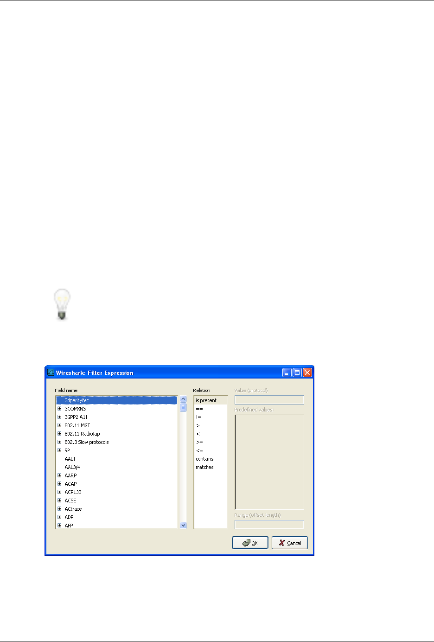Screen dimensions: 434x642
Task: Minimize the Filter Expression dialog
Action: click(287, 372)
